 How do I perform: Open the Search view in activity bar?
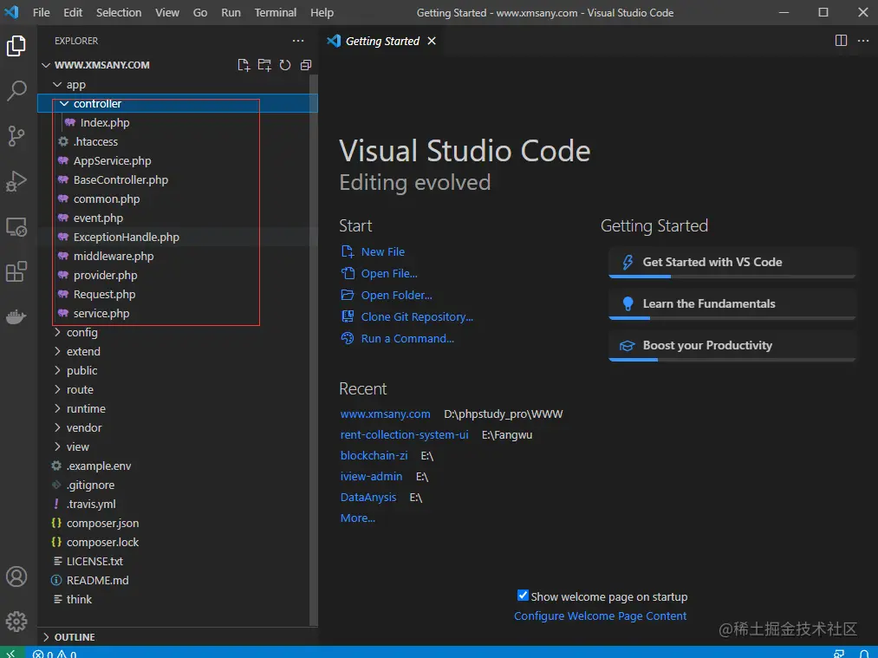tap(16, 91)
